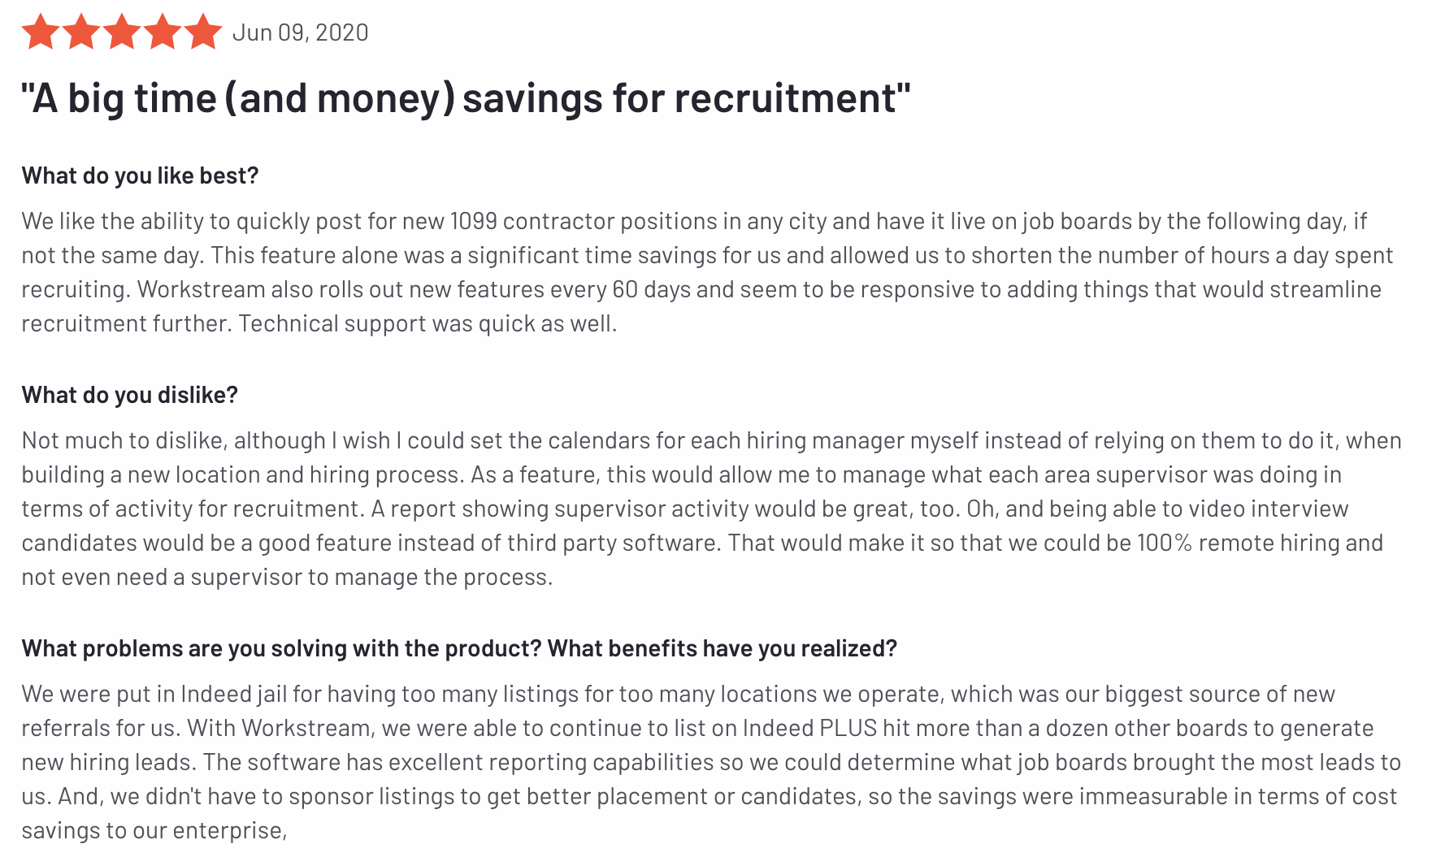Click the third orange rating star
Screen dimensions: 1432x853
pos(122,32)
